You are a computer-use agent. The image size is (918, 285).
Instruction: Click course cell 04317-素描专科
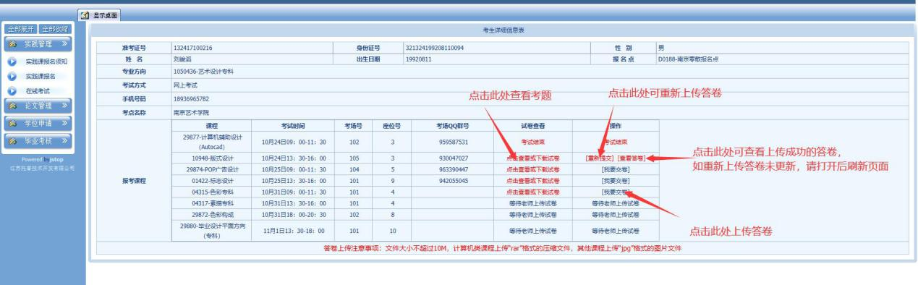pos(212,203)
